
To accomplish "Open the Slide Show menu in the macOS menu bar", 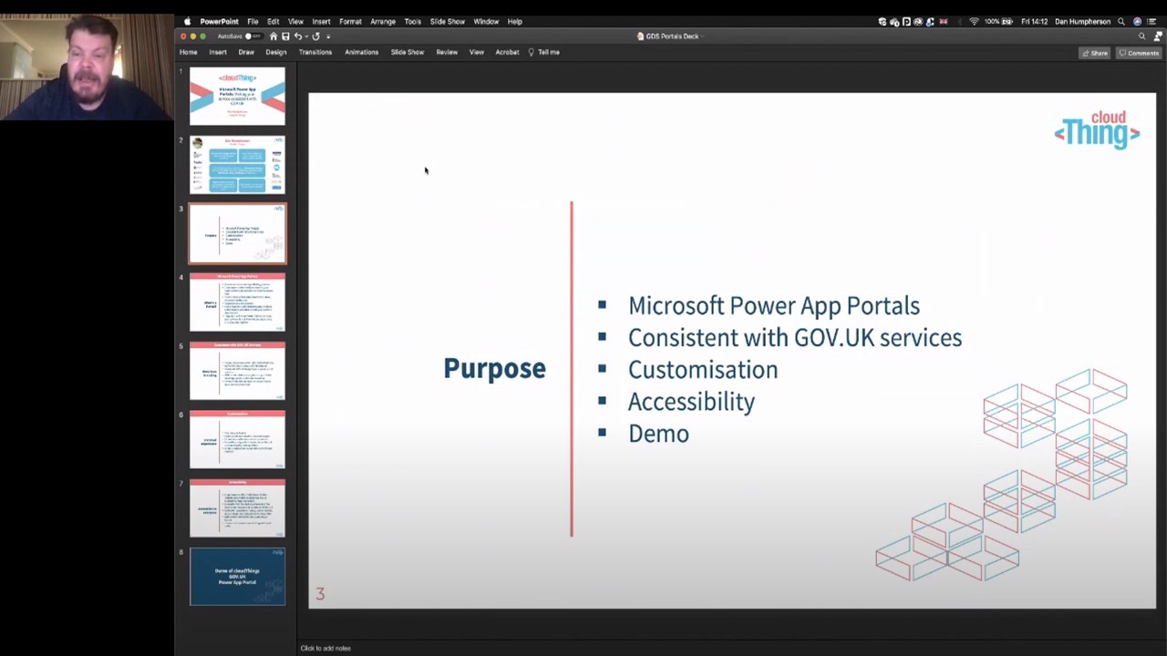I will 448,21.
